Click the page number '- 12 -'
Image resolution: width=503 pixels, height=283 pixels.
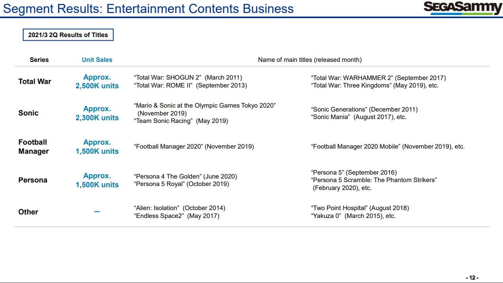point(472,278)
